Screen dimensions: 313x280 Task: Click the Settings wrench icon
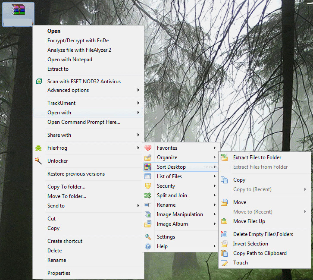[148, 237]
